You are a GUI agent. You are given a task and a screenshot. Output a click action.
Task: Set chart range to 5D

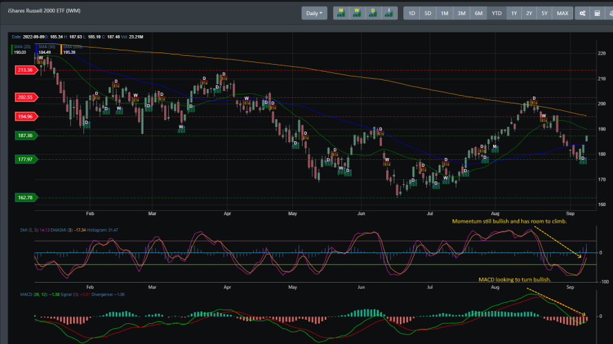(x=428, y=13)
